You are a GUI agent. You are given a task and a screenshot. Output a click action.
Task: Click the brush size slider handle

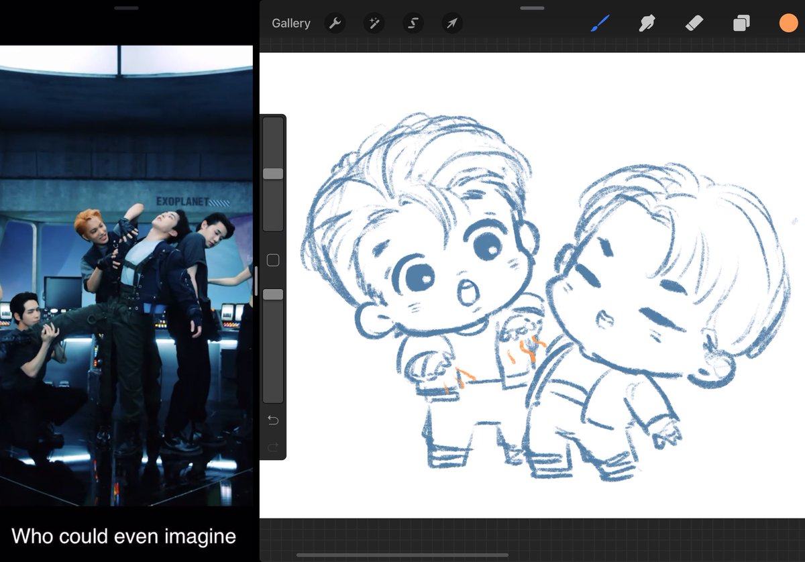tap(273, 174)
